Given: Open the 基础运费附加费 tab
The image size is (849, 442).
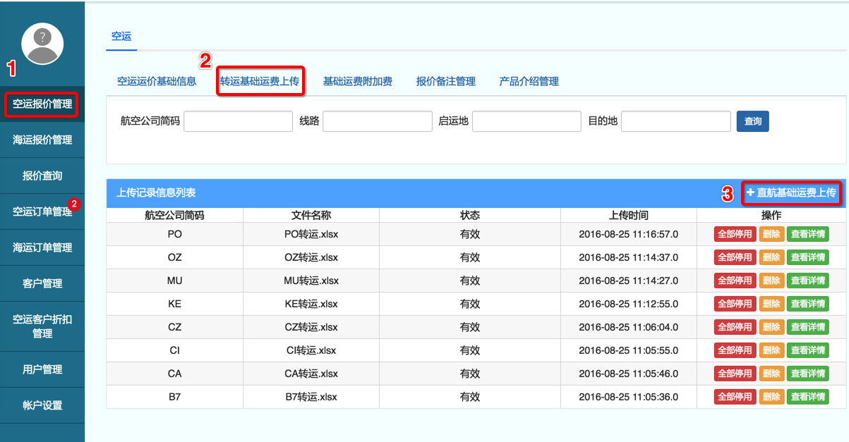Looking at the screenshot, I should (357, 81).
